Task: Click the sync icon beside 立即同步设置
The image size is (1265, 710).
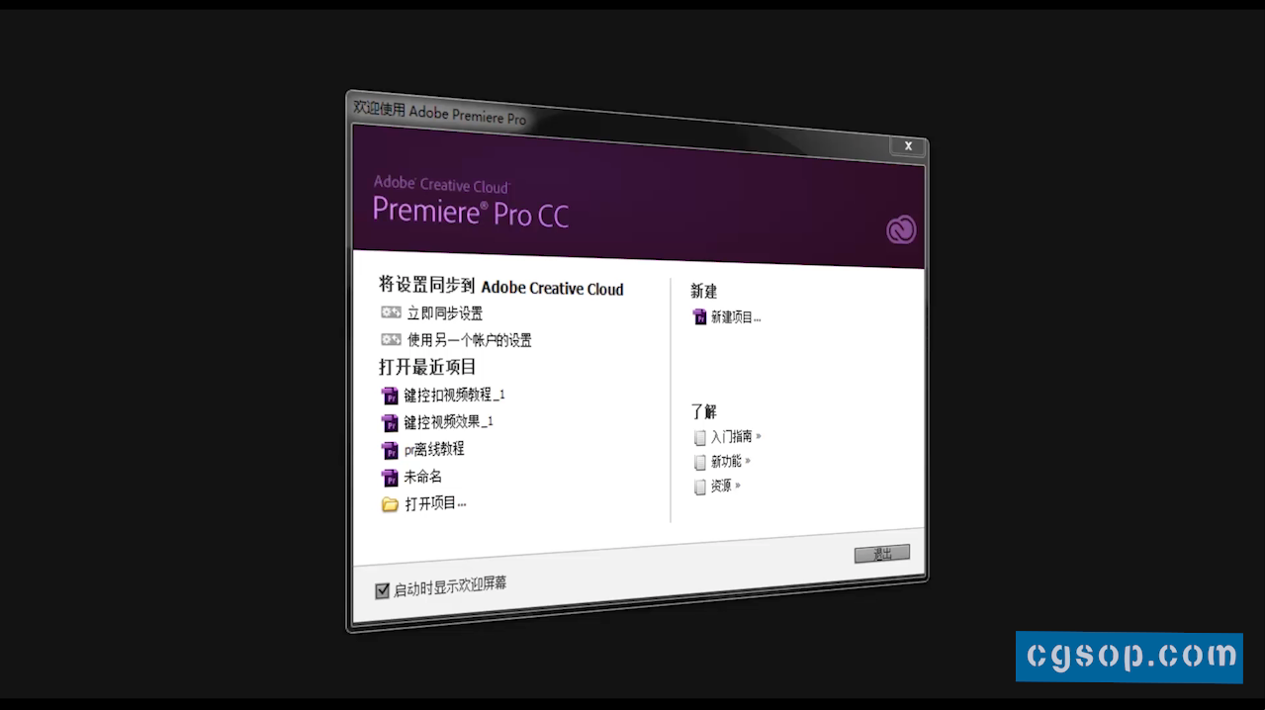Action: [391, 312]
